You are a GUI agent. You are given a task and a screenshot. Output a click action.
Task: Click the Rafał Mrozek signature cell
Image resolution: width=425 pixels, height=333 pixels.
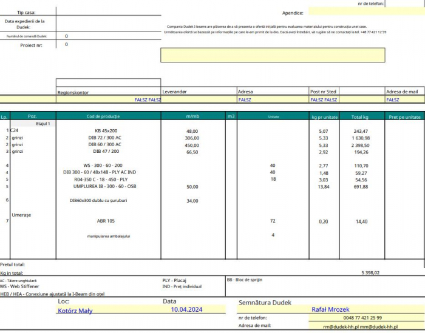330,309
